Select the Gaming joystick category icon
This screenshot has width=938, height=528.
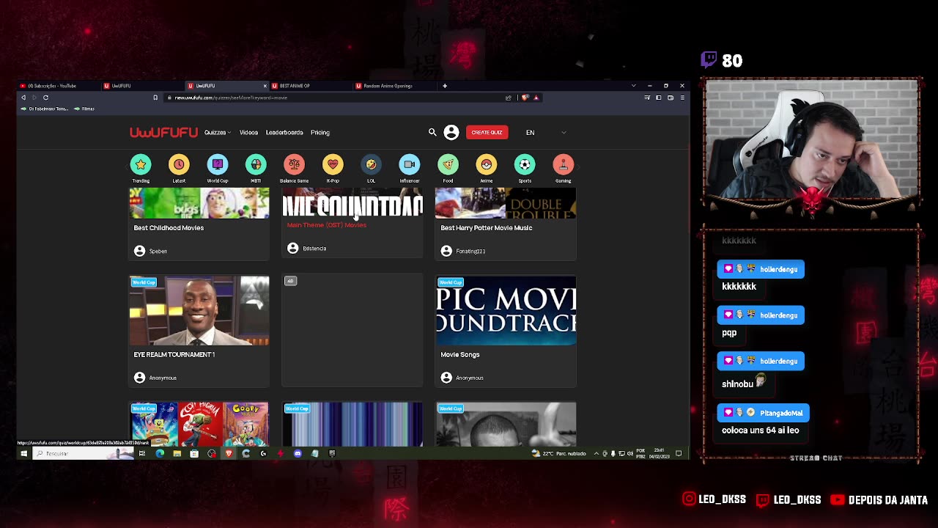pyautogui.click(x=563, y=164)
